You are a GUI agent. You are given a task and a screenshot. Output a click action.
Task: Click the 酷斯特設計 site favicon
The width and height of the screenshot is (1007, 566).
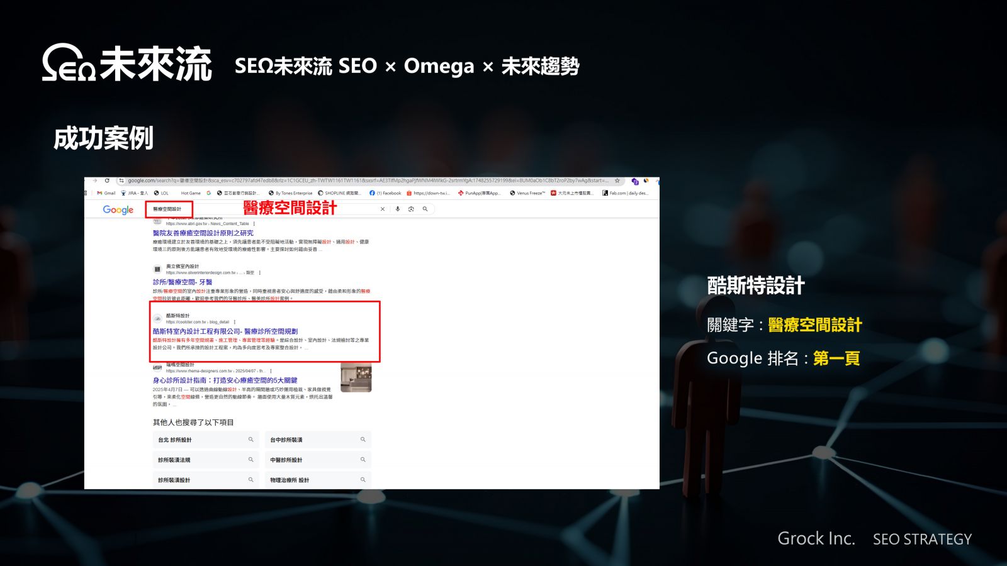157,318
